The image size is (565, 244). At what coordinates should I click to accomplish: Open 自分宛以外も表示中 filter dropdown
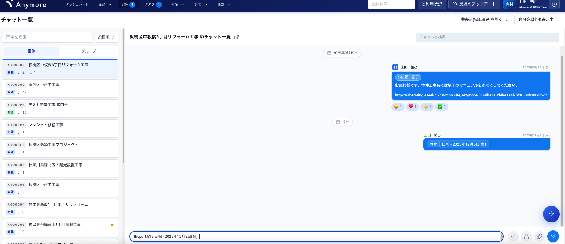coord(539,20)
